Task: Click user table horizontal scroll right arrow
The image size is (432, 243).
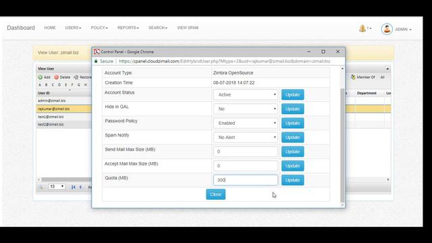Action: point(388,180)
